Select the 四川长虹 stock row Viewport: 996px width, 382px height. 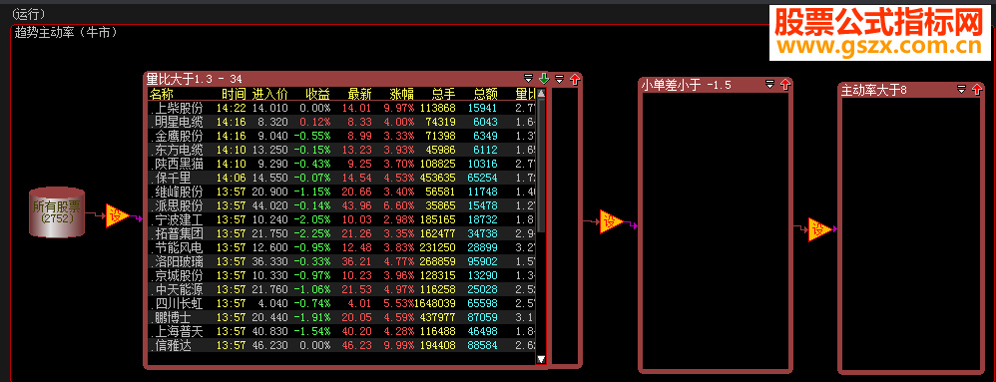[342, 303]
